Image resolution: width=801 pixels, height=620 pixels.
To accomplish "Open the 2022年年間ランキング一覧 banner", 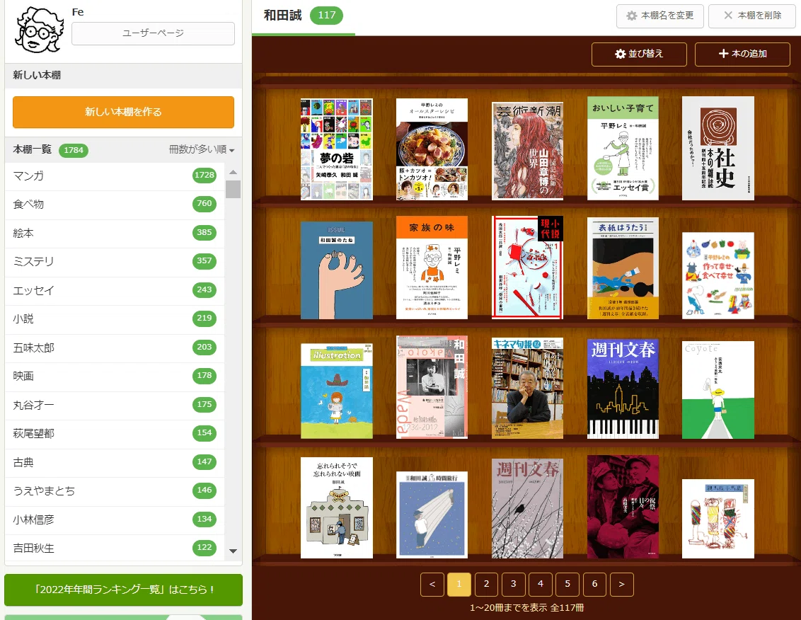I will 123,590.
